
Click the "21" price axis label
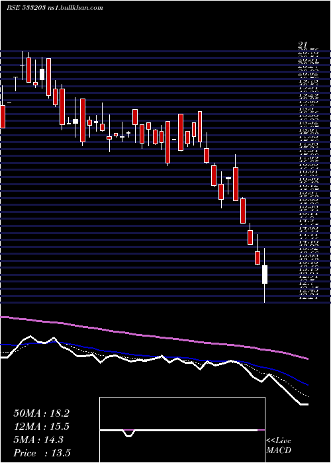(302, 45)
